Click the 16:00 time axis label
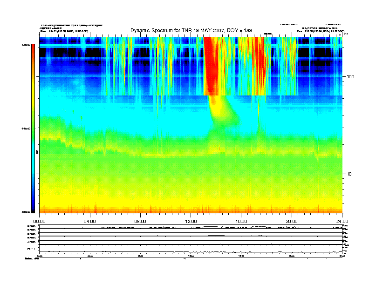This screenshot has height=285, width=369. 241,222
